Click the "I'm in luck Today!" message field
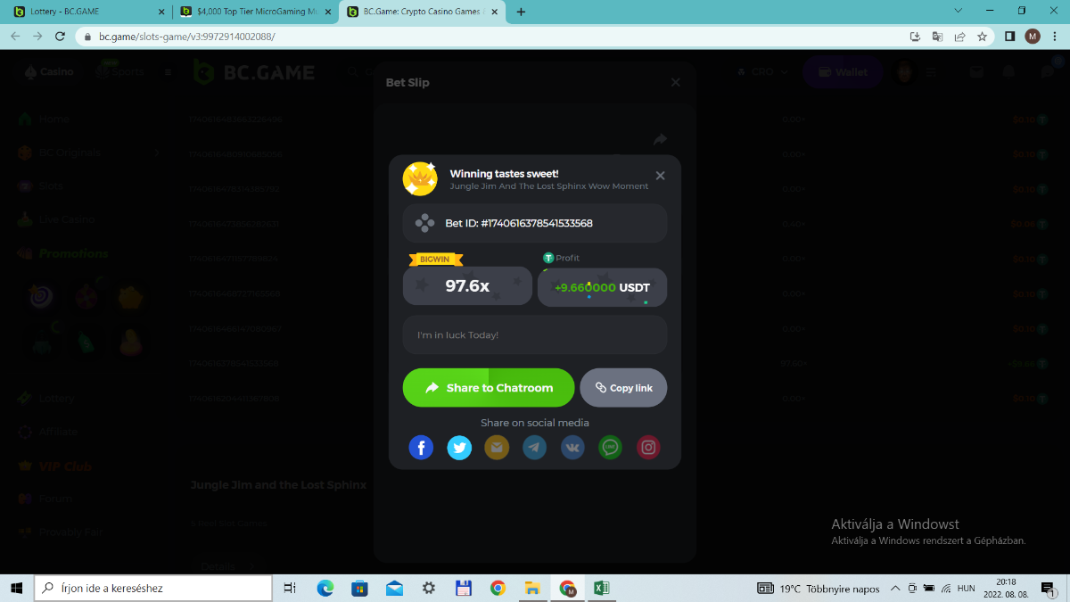Viewport: 1070px width, 602px height. pos(534,334)
